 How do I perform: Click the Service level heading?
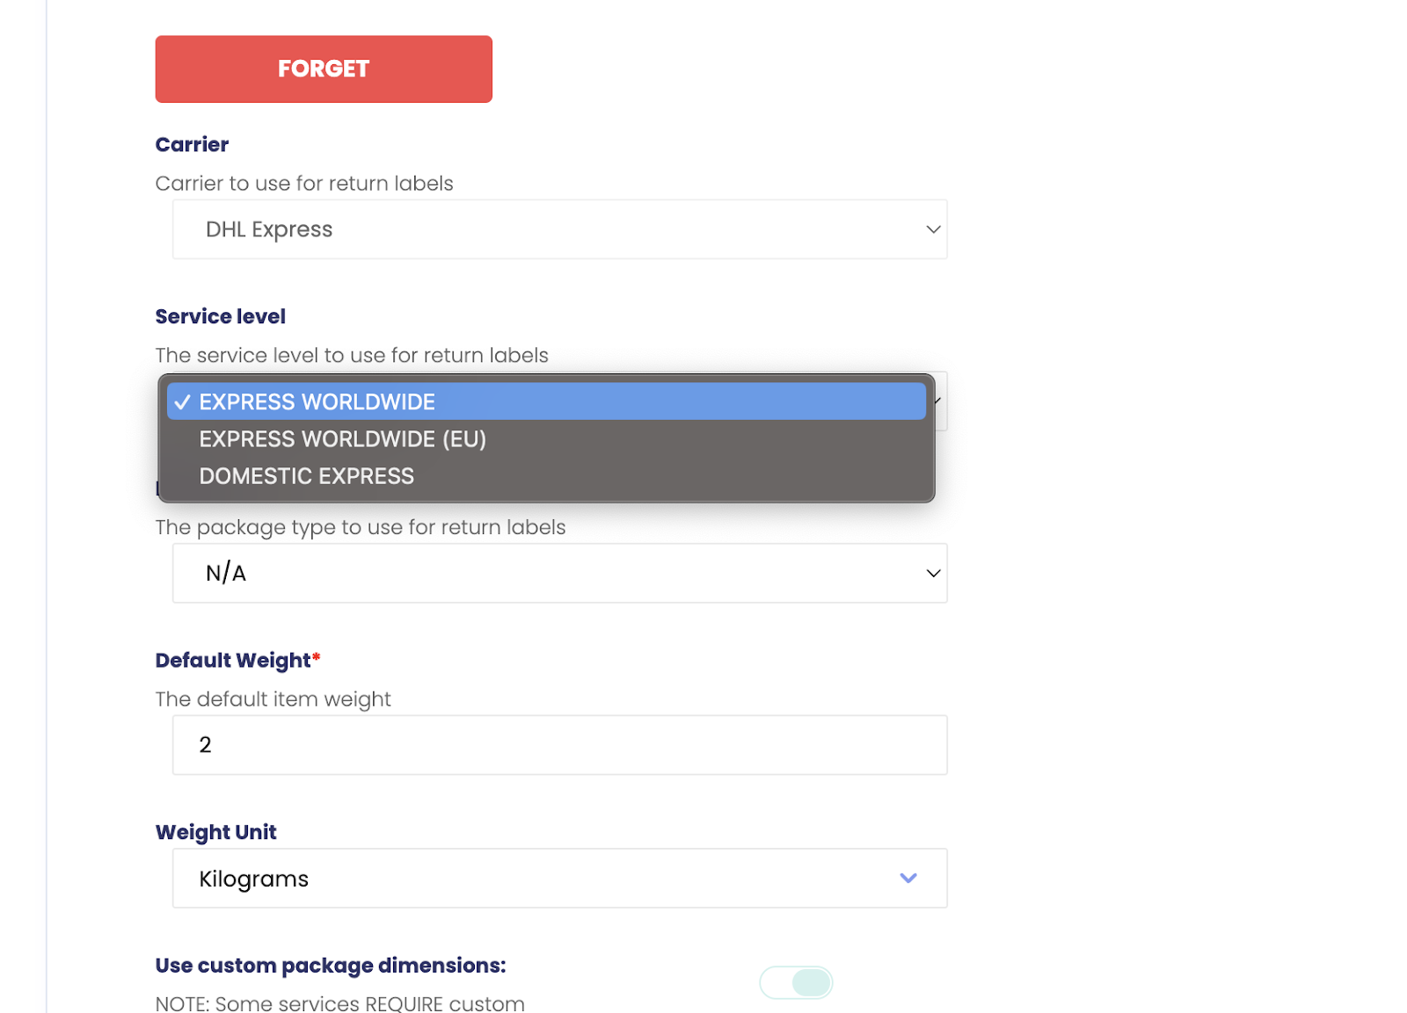tap(220, 316)
